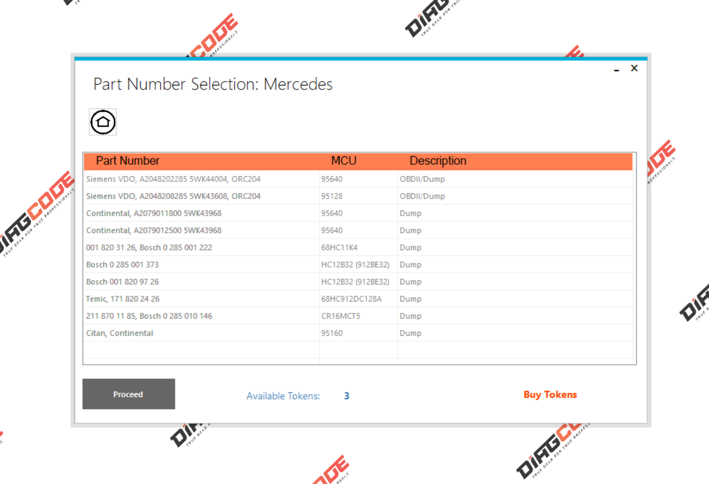Click the Part Number Selection: Mercedes title

tap(213, 84)
